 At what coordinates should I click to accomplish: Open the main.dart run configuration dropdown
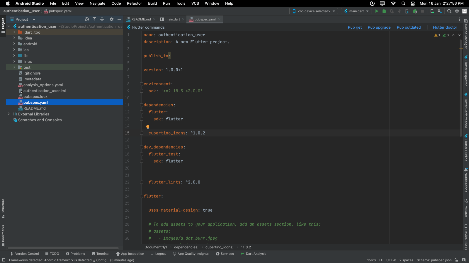(356, 11)
